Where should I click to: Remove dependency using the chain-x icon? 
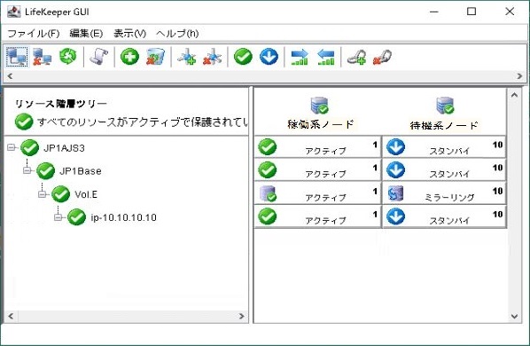382,57
